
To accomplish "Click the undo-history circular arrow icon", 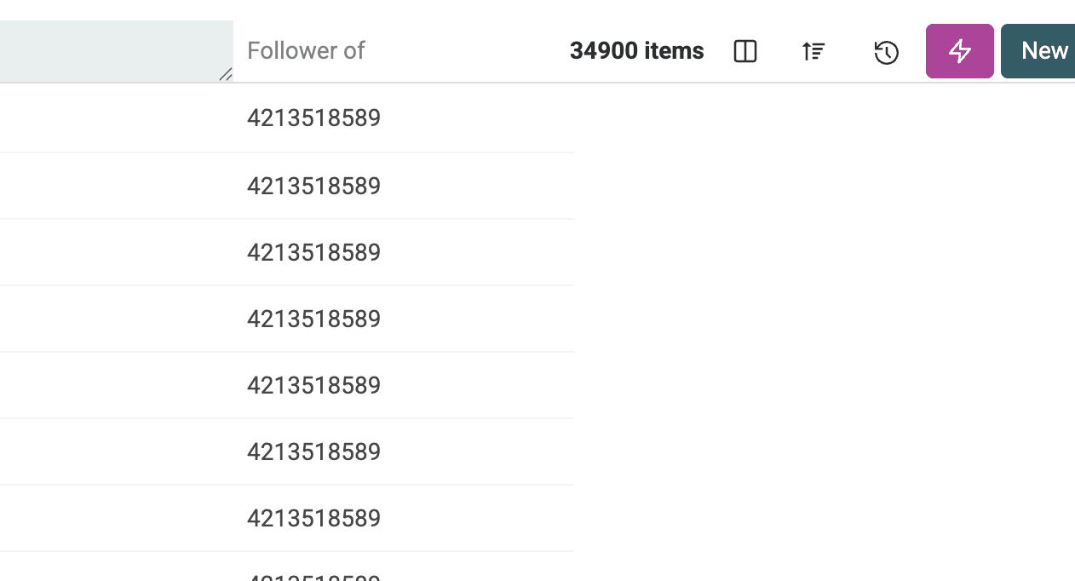I will point(886,52).
